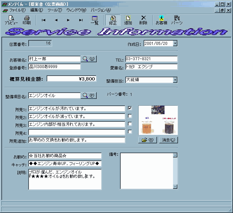Click the 印刷 (Print) toolbar icon
This screenshot has width=233, height=213.
(27, 20)
